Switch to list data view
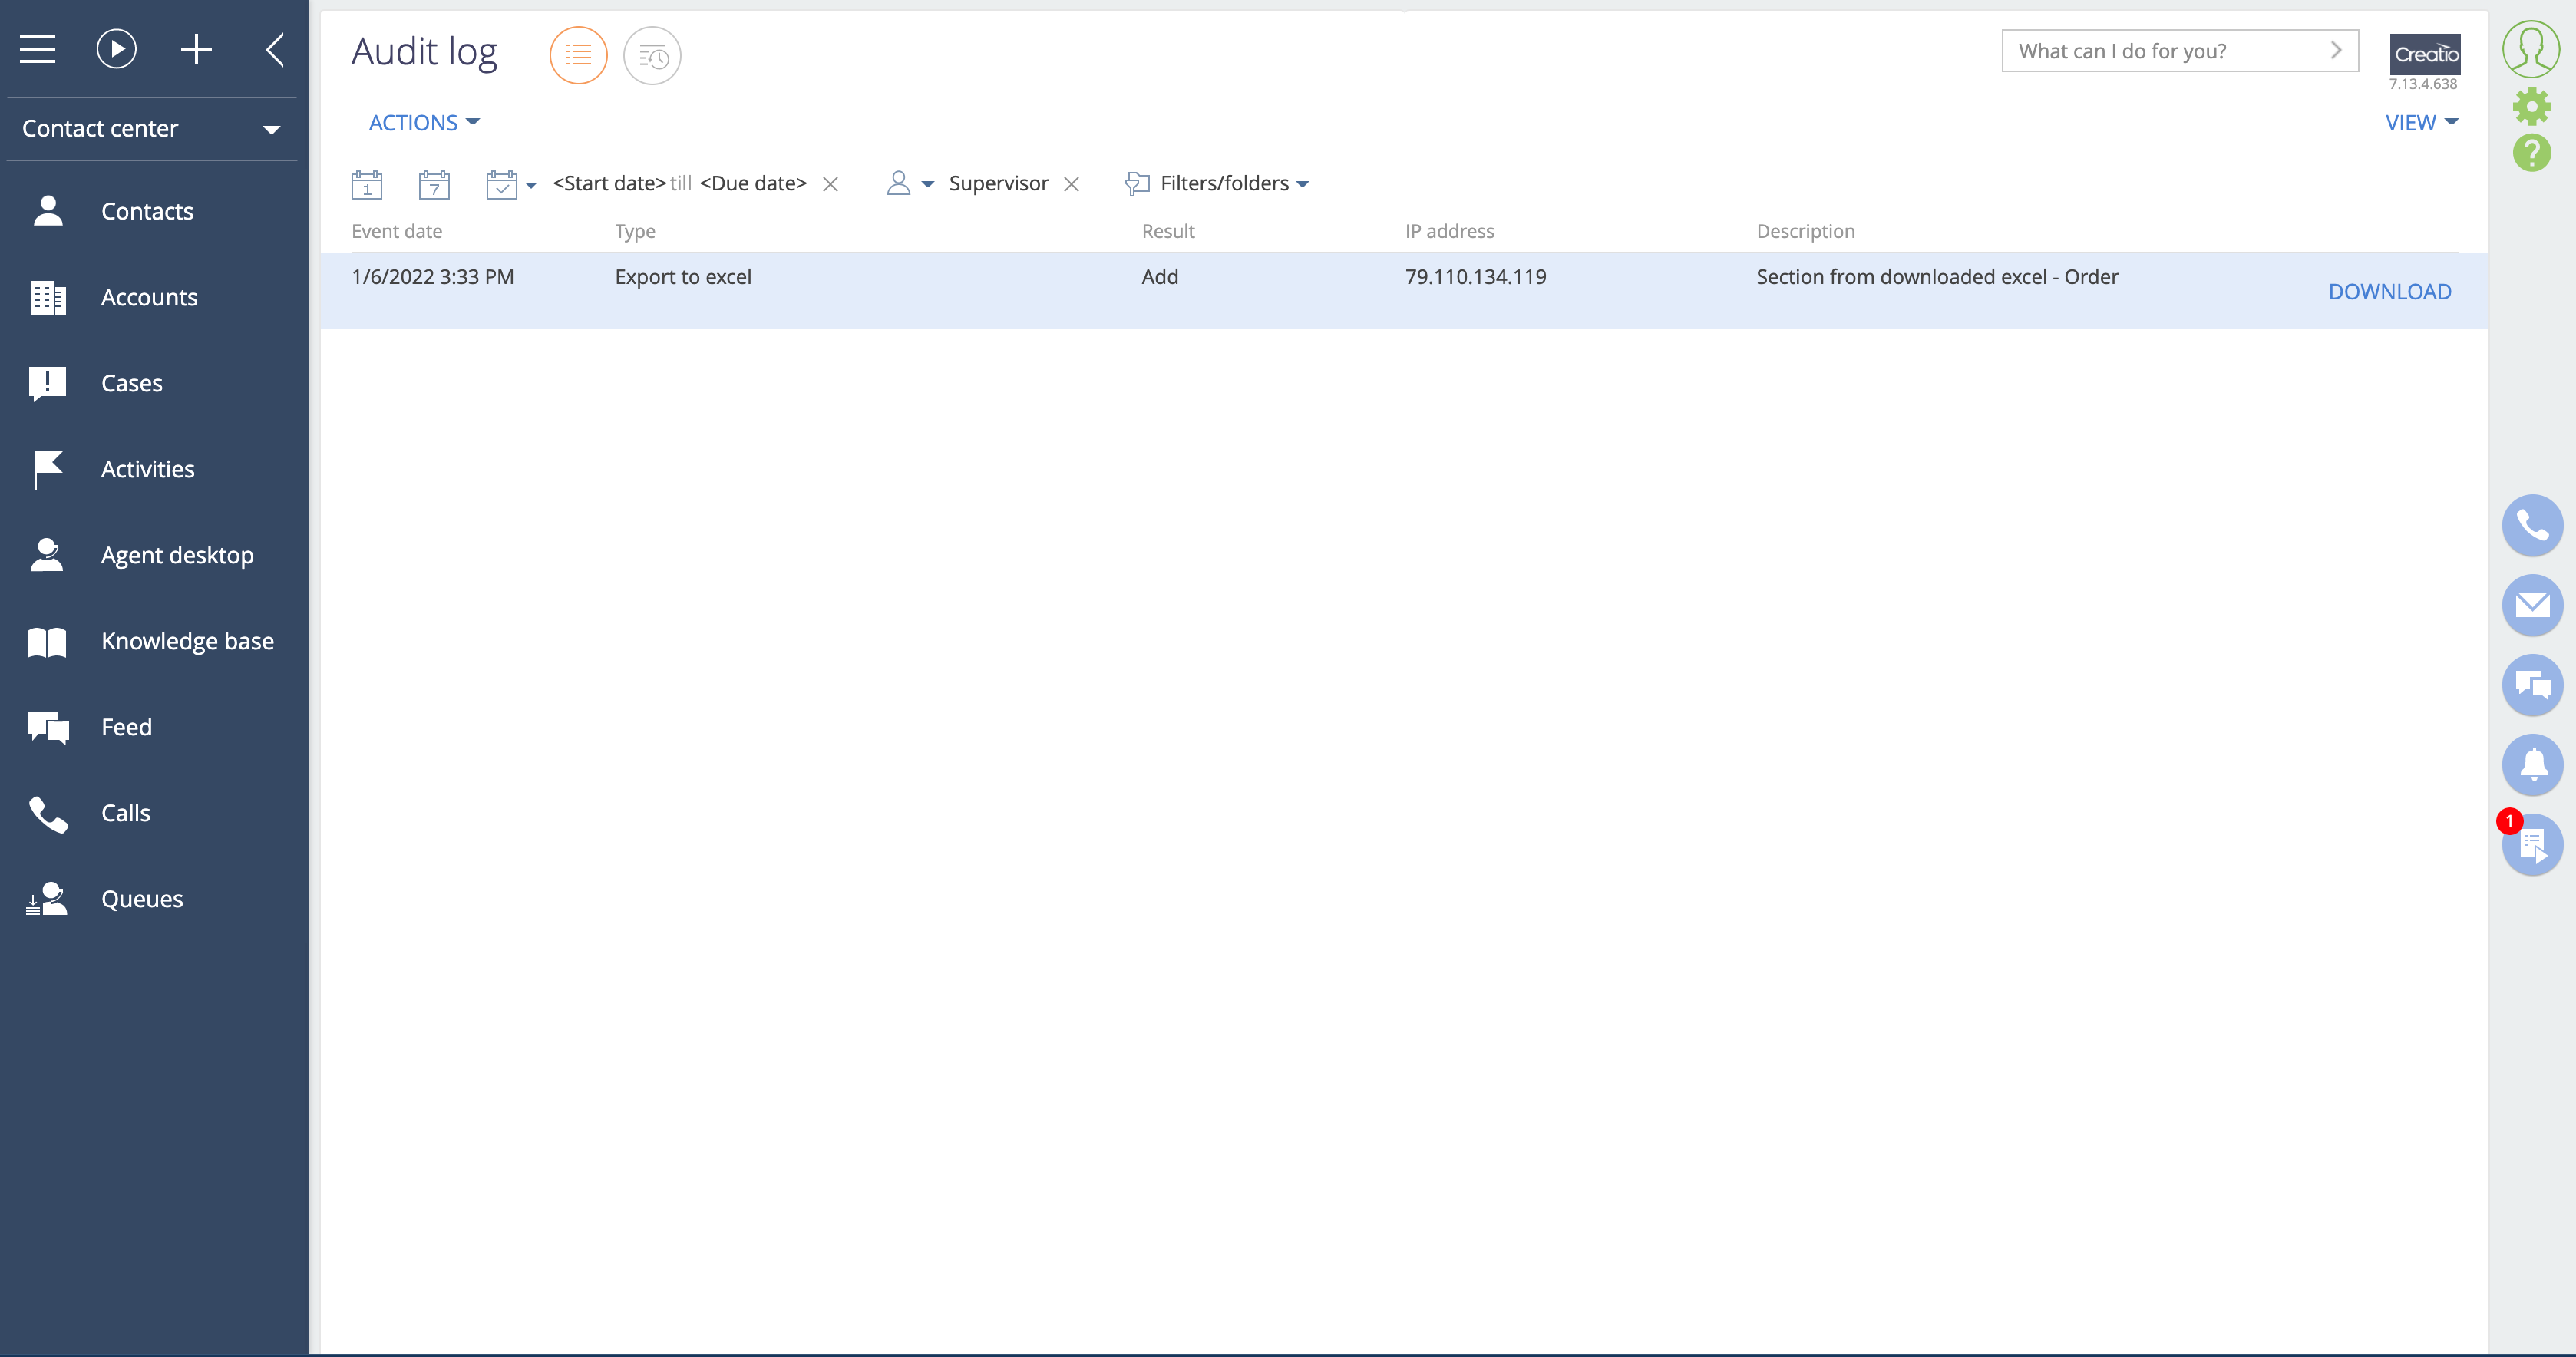 (578, 55)
